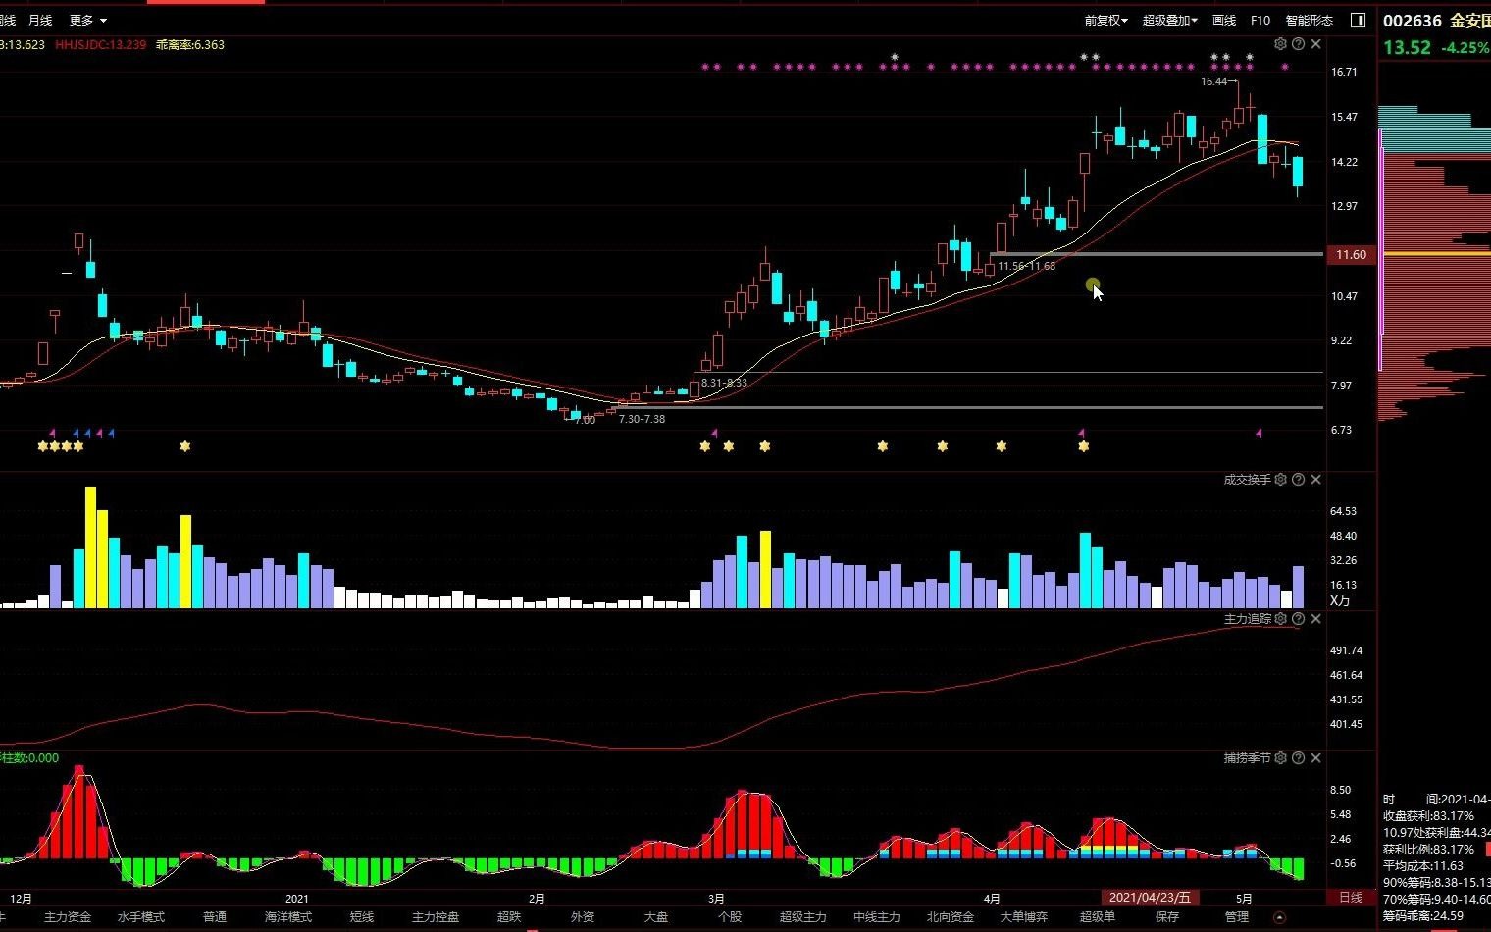Open settings gear for 主力追踪 panel
The width and height of the screenshot is (1491, 932).
[x=1280, y=619]
